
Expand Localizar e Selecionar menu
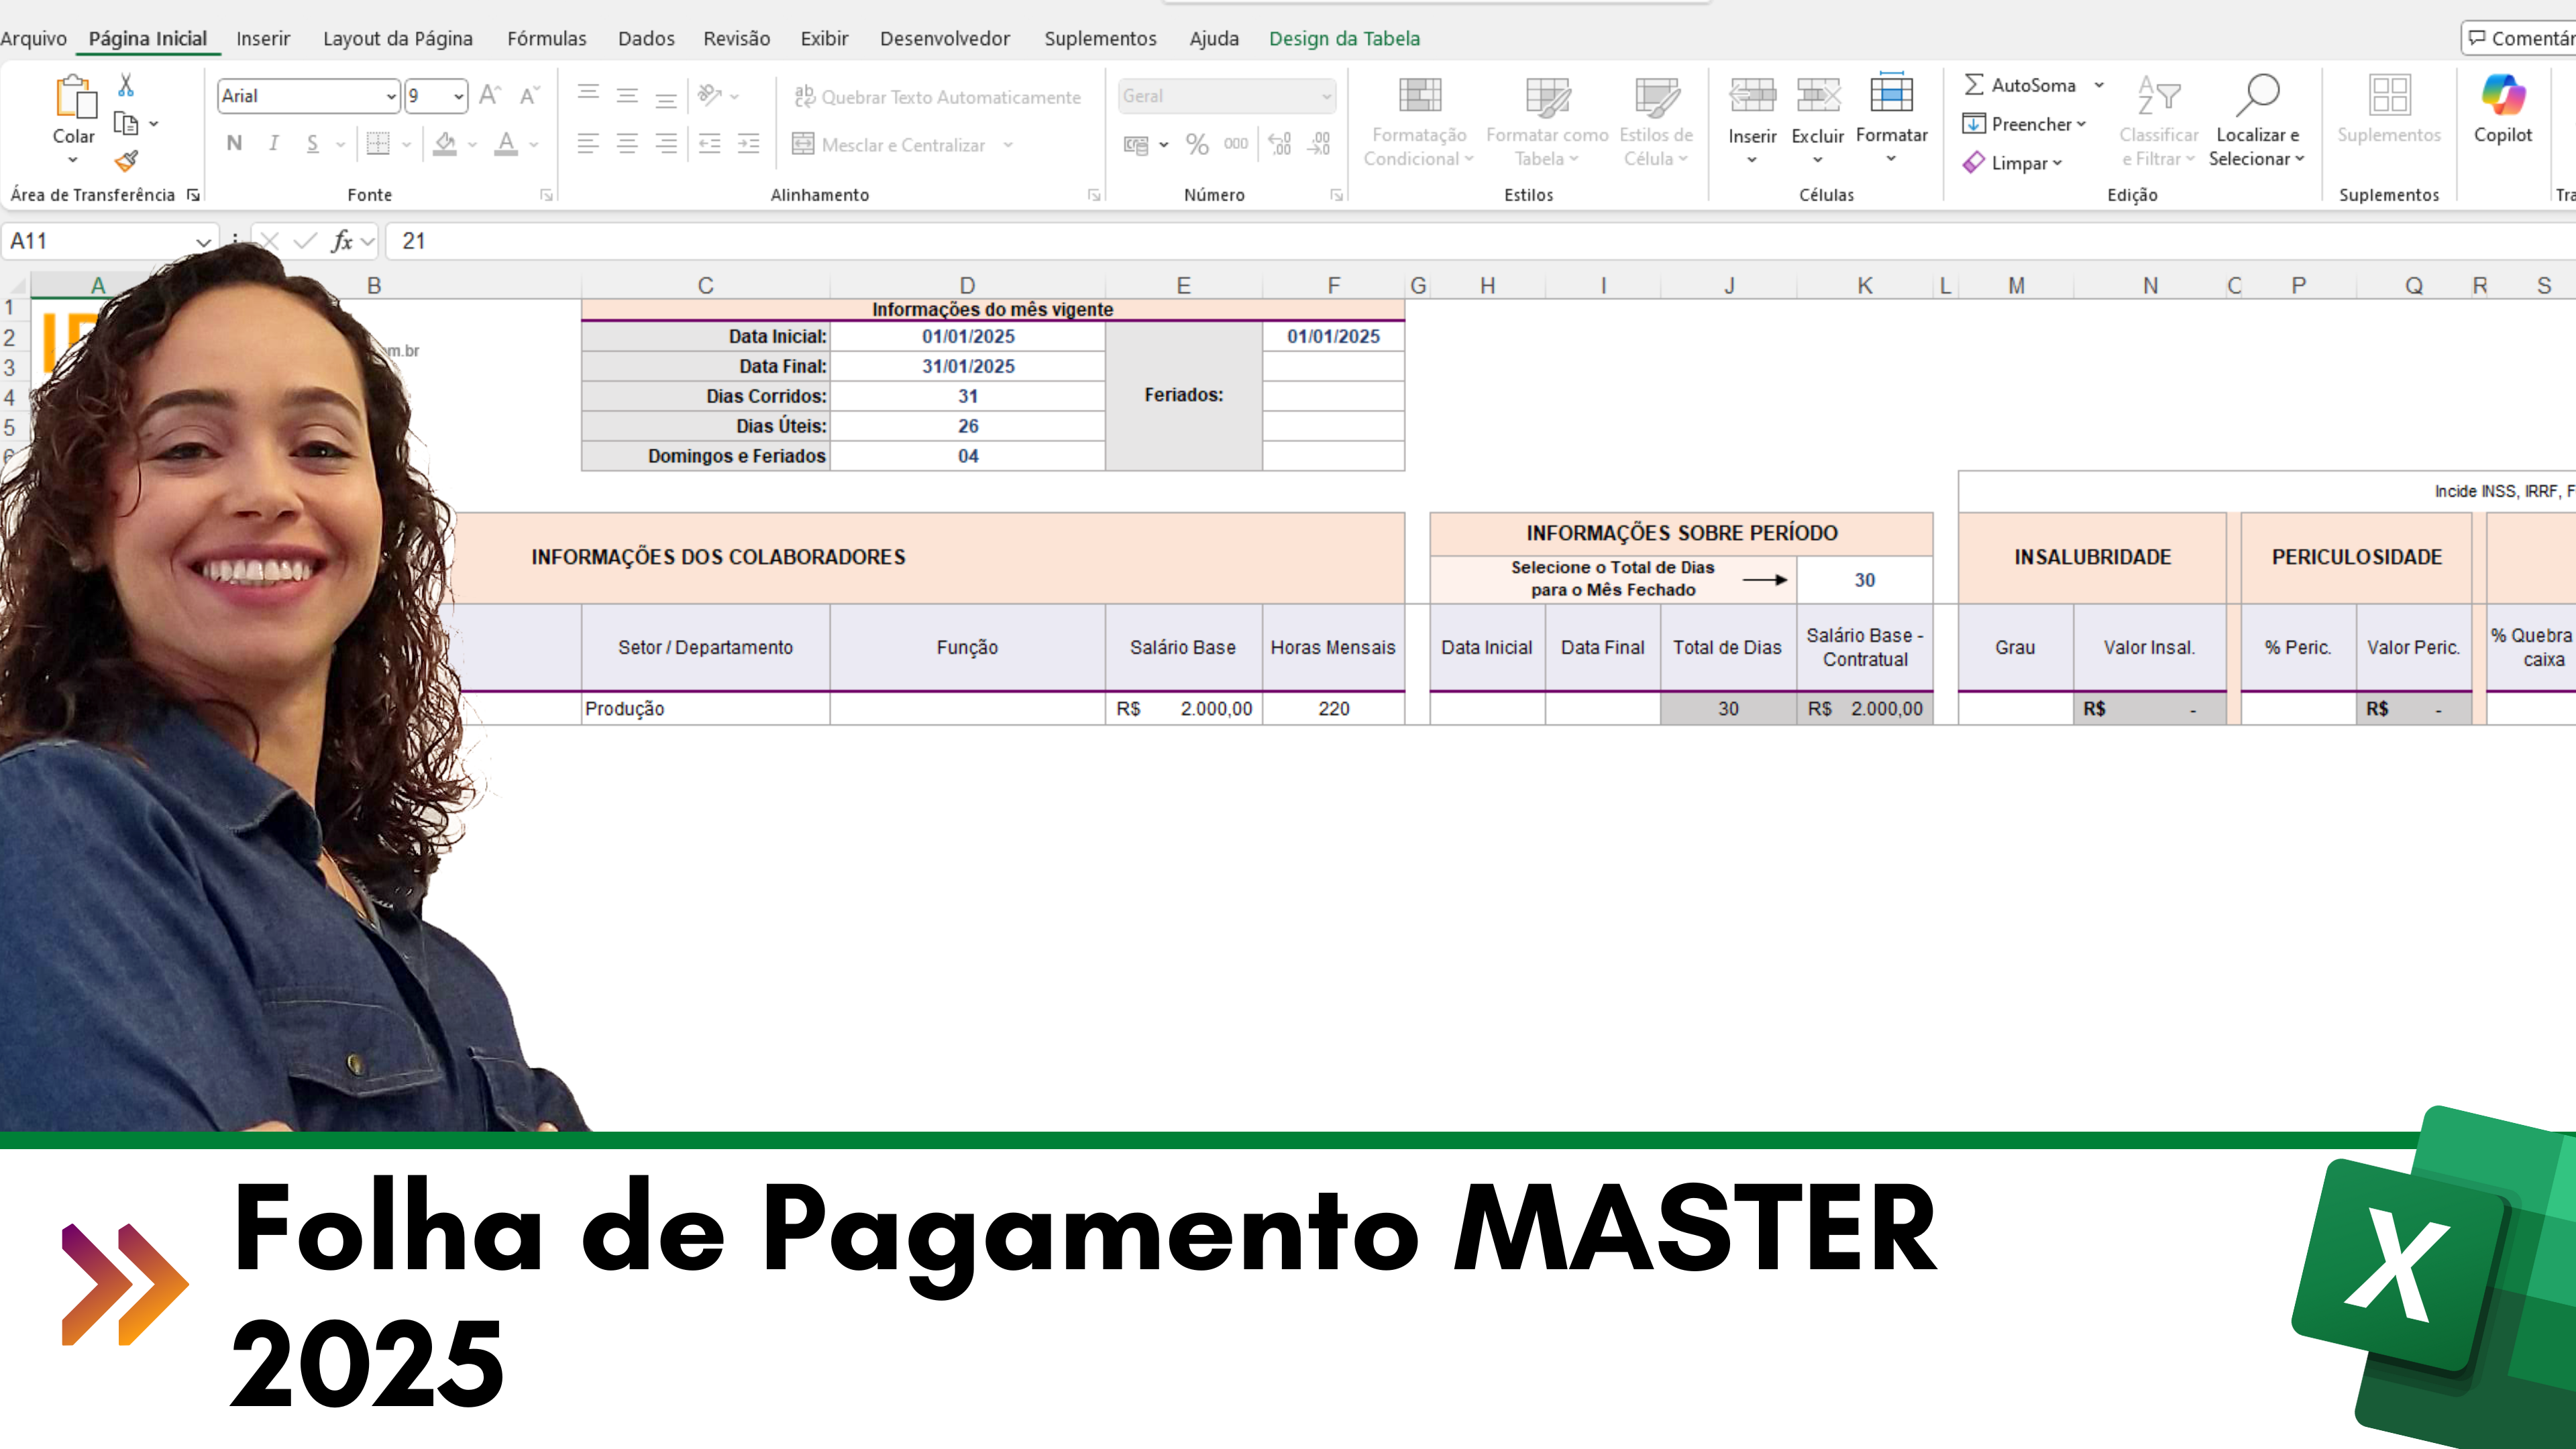(x=2257, y=121)
